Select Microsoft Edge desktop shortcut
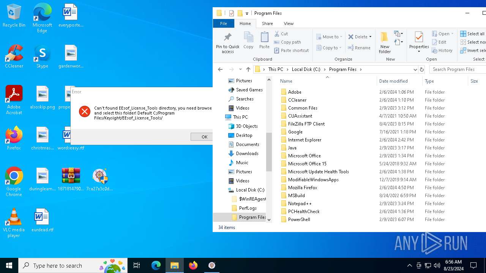Image resolution: width=486 pixels, height=273 pixels. point(42,18)
